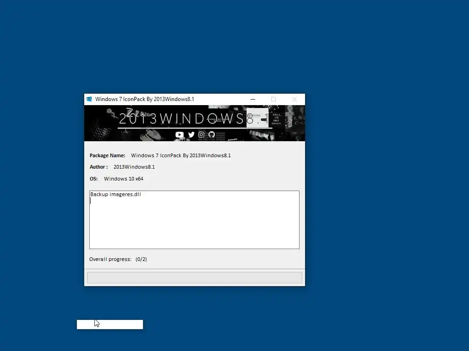
Task: Click the 'Overall progress: (0/2)' label
Action: click(118, 259)
